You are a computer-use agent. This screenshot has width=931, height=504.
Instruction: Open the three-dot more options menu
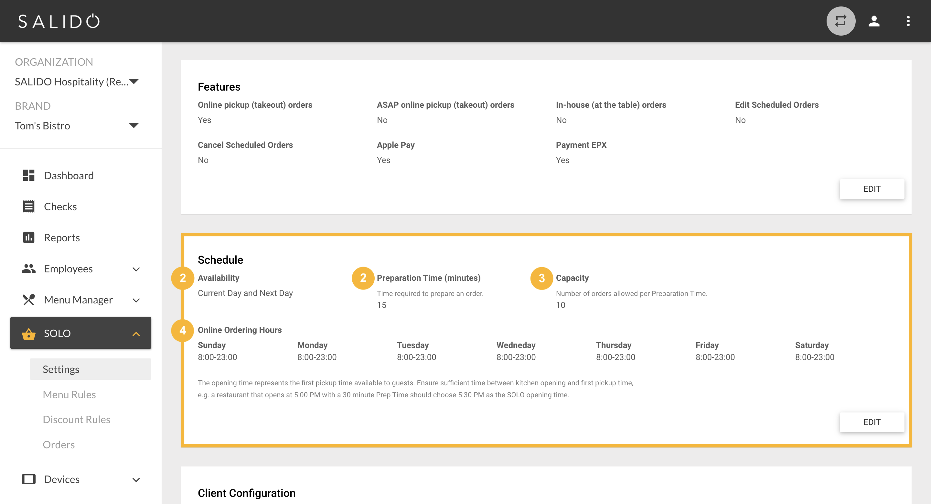[908, 21]
